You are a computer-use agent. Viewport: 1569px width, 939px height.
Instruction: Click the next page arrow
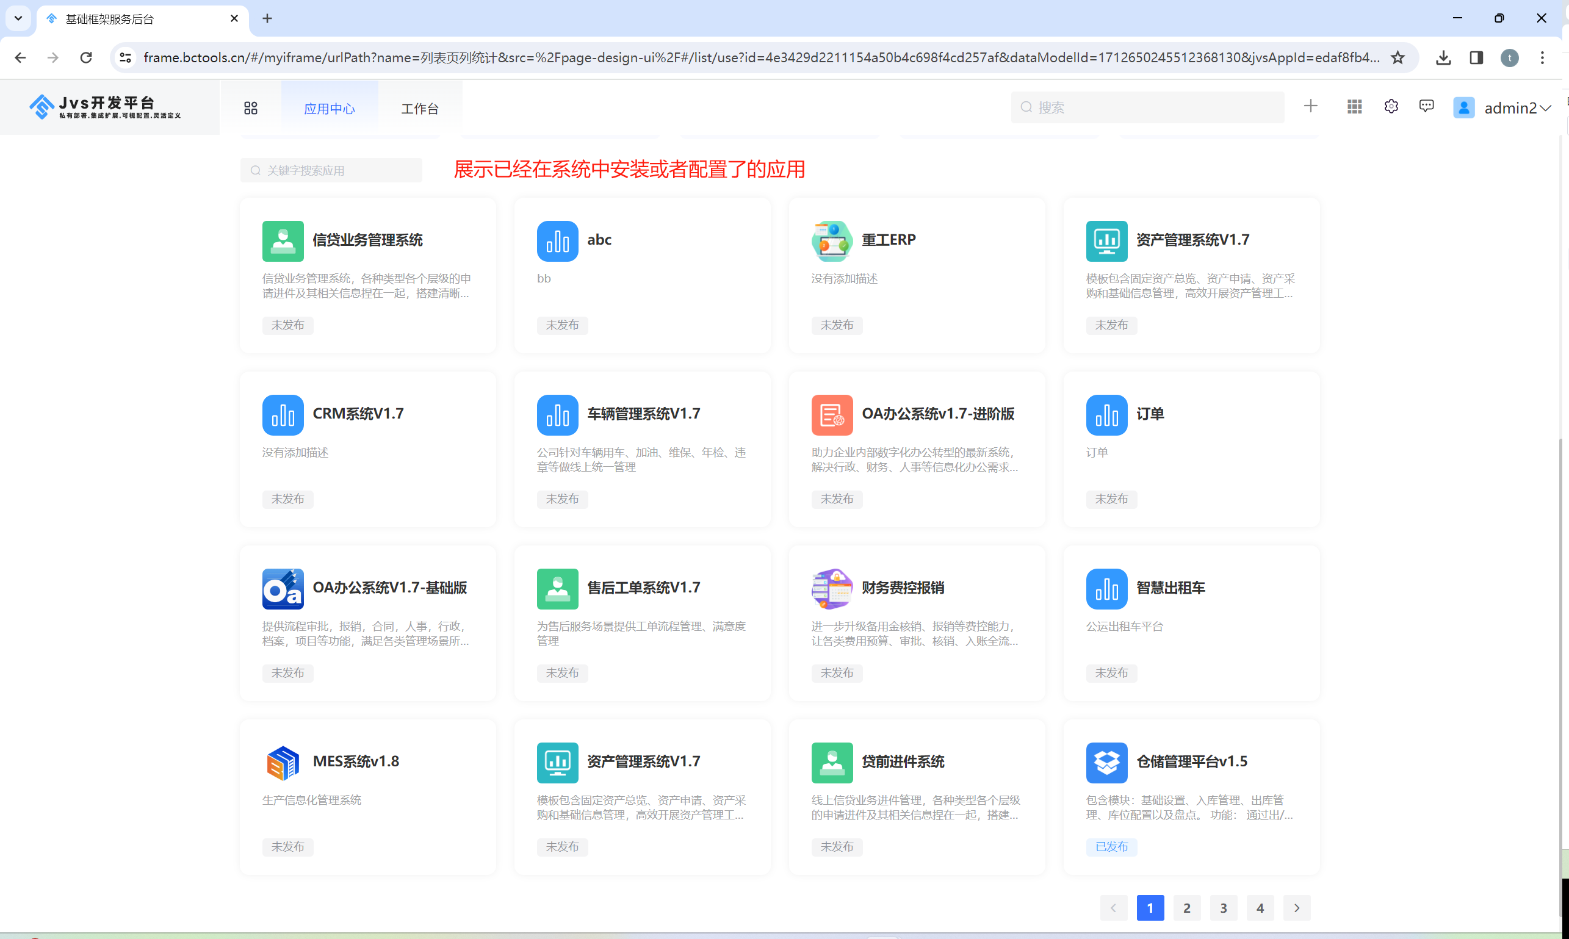[1297, 908]
